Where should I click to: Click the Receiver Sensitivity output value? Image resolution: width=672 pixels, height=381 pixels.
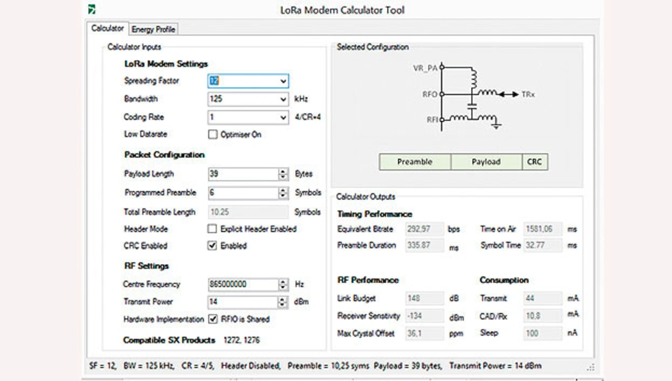(425, 316)
